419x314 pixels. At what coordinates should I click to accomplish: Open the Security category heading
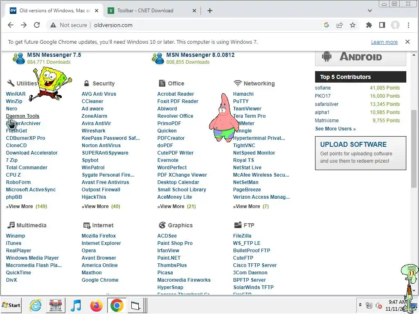point(104,83)
